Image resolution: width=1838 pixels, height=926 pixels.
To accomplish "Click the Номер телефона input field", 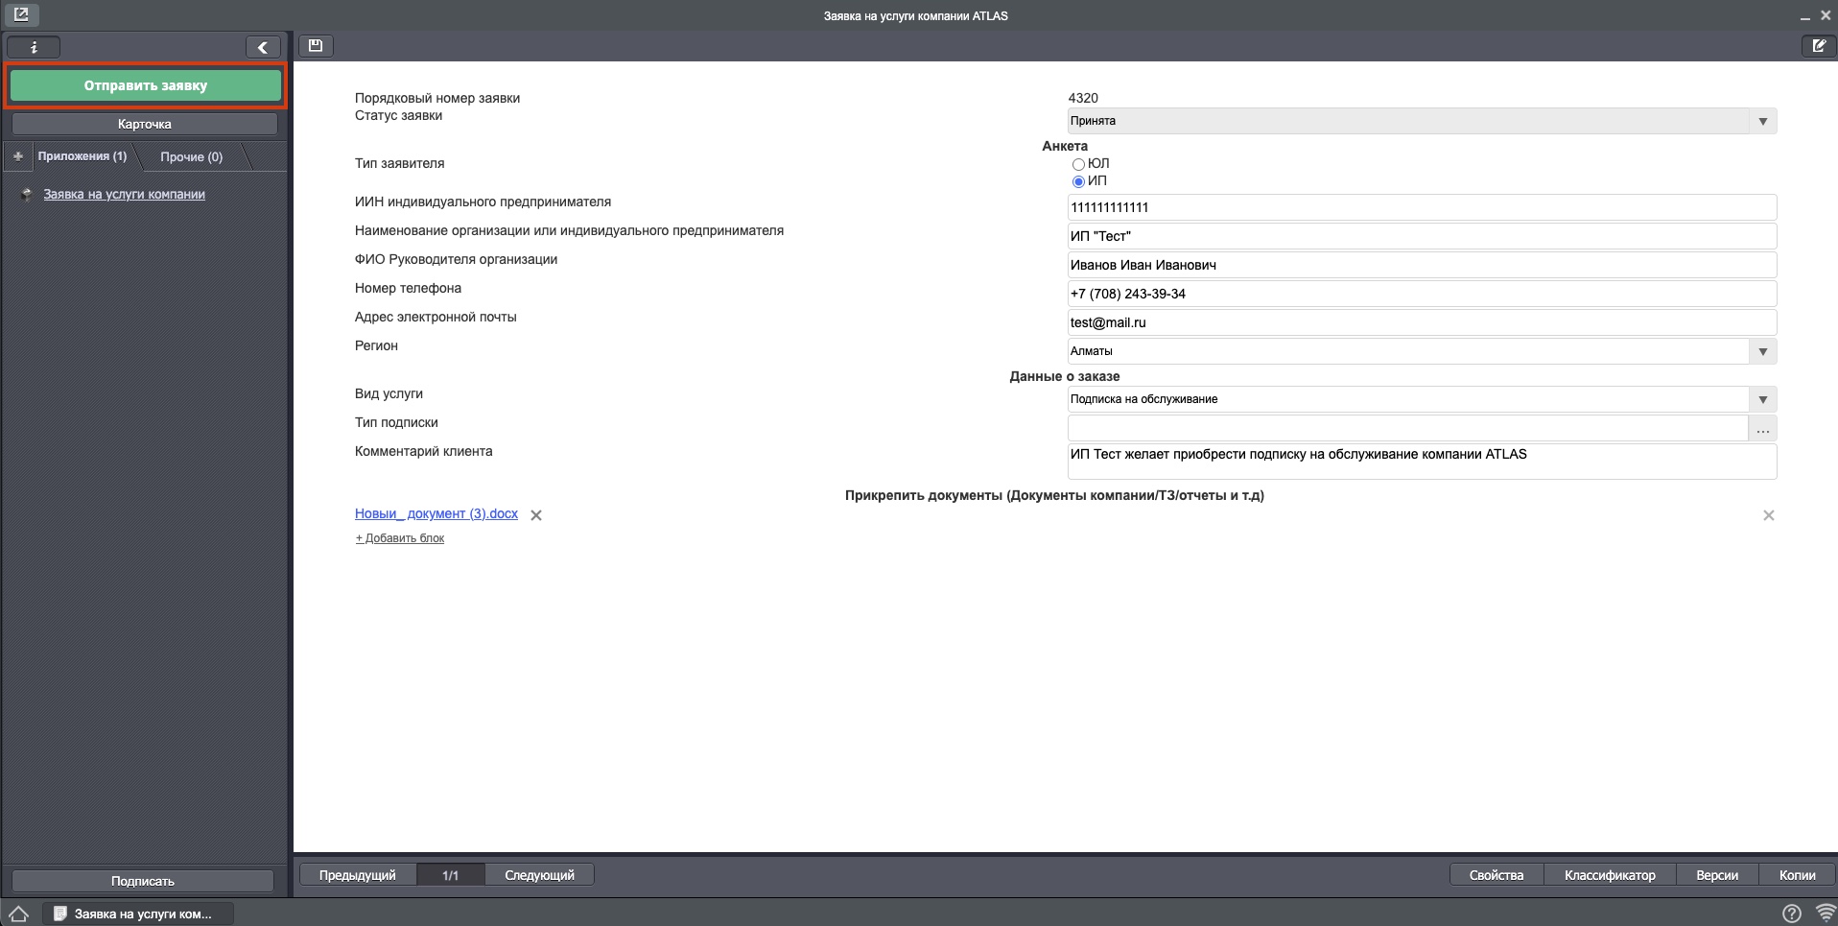I will [1421, 294].
